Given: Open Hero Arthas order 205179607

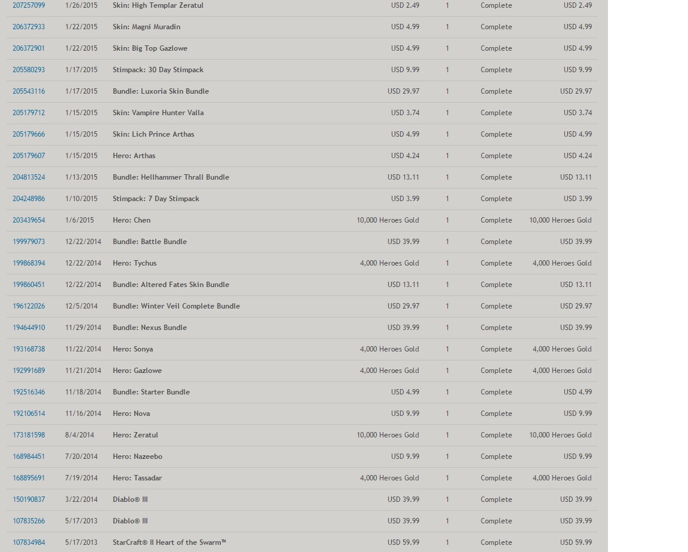Looking at the screenshot, I should coord(29,156).
